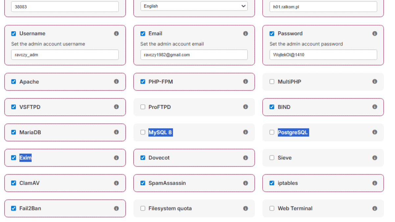
Task: Click info icon next to Username
Action: 116,34
